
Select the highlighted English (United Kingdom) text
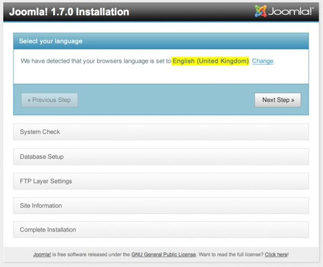coord(210,61)
